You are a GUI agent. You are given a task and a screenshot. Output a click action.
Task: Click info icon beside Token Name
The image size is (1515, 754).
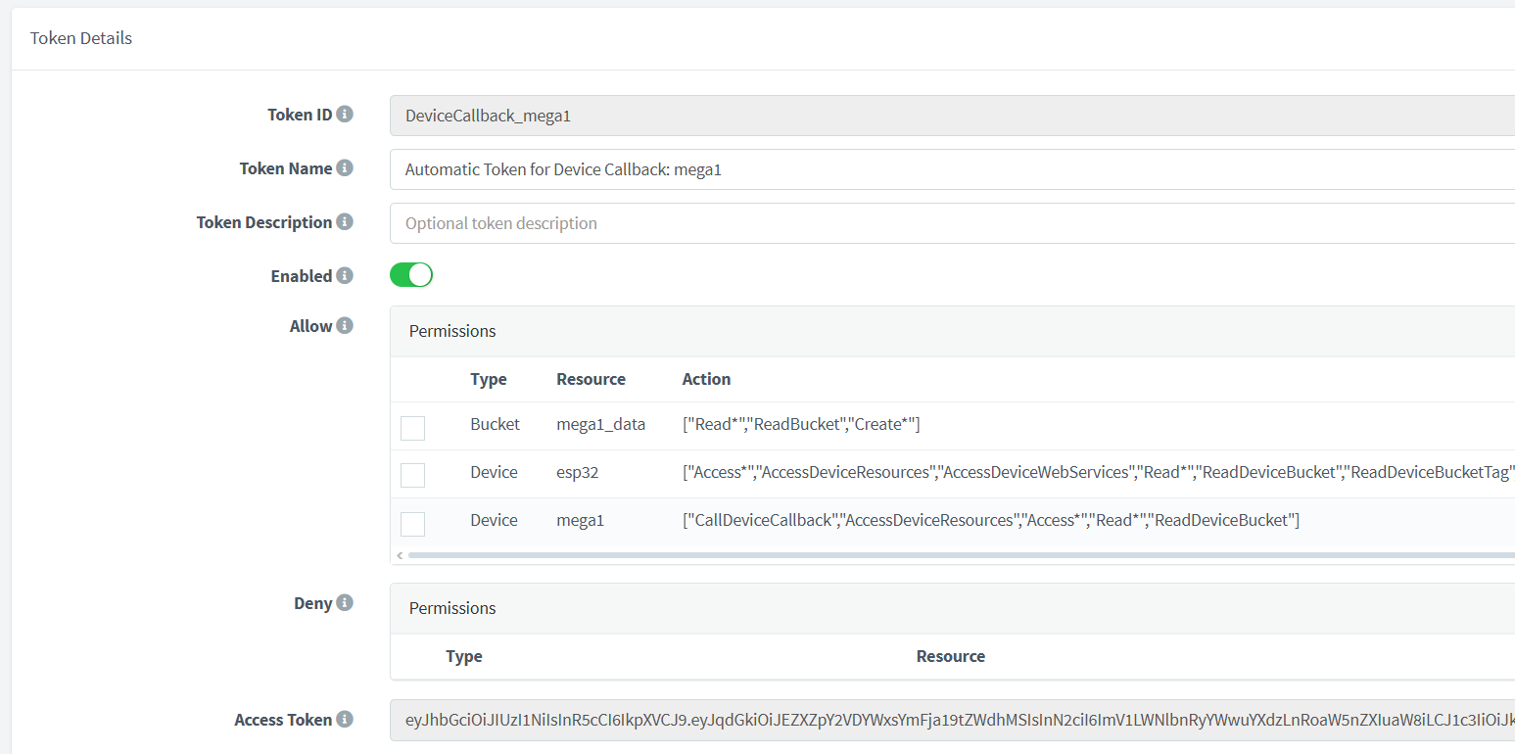(345, 168)
